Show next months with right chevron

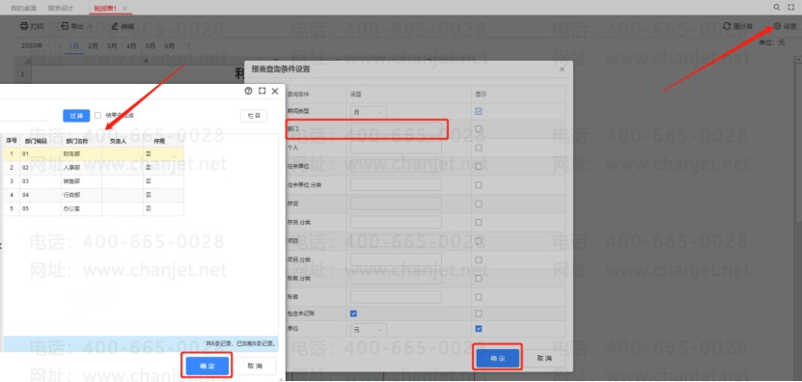point(188,46)
